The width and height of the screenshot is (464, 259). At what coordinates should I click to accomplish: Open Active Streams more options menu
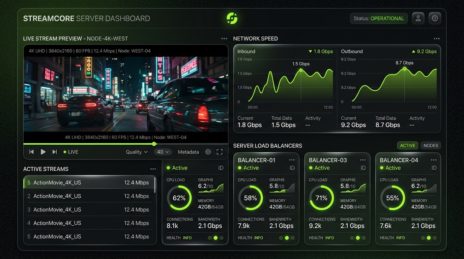(153, 169)
